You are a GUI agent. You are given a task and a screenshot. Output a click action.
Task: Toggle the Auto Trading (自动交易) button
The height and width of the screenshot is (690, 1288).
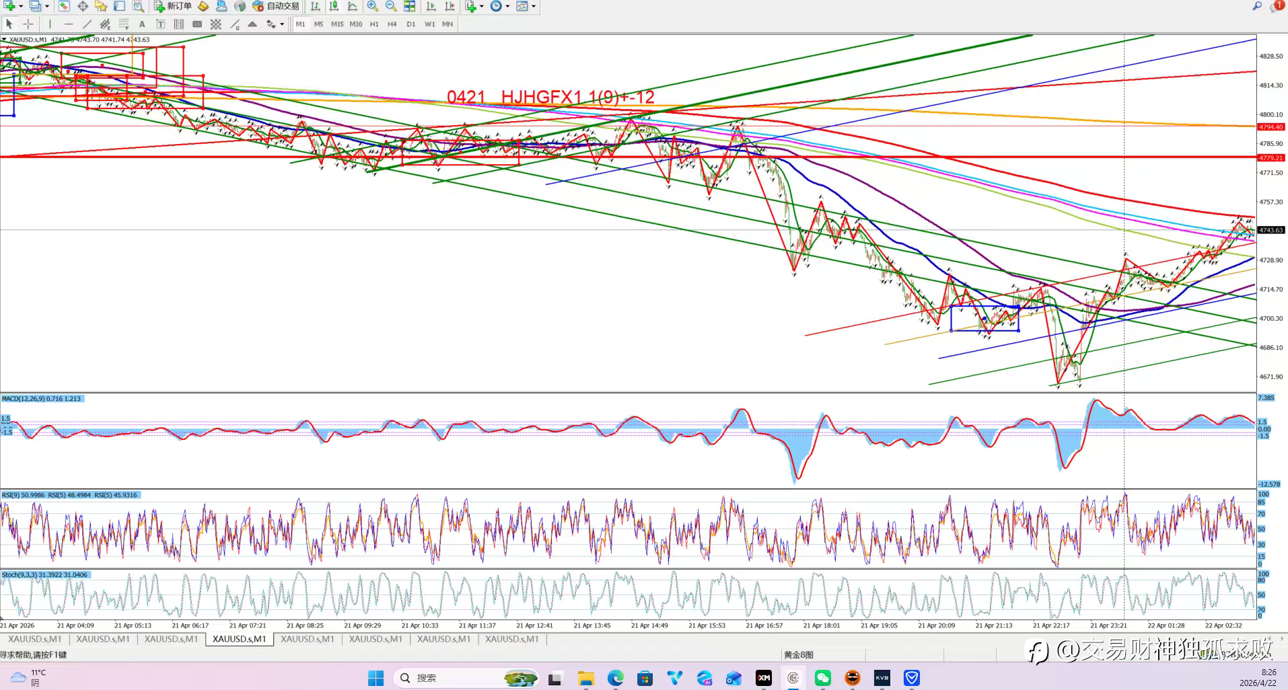click(276, 6)
